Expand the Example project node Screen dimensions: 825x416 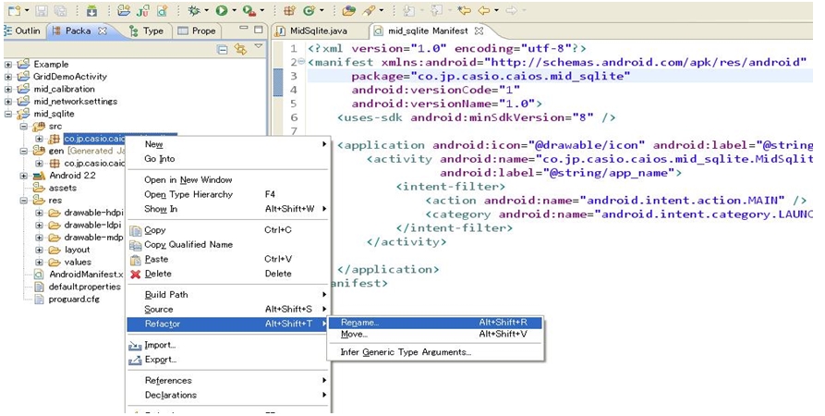[x=8, y=65]
